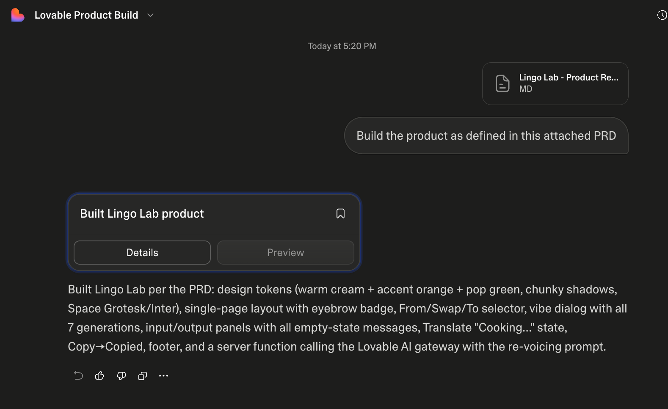Open chat history clock icon
Viewport: 668px width, 409px height.
click(662, 15)
